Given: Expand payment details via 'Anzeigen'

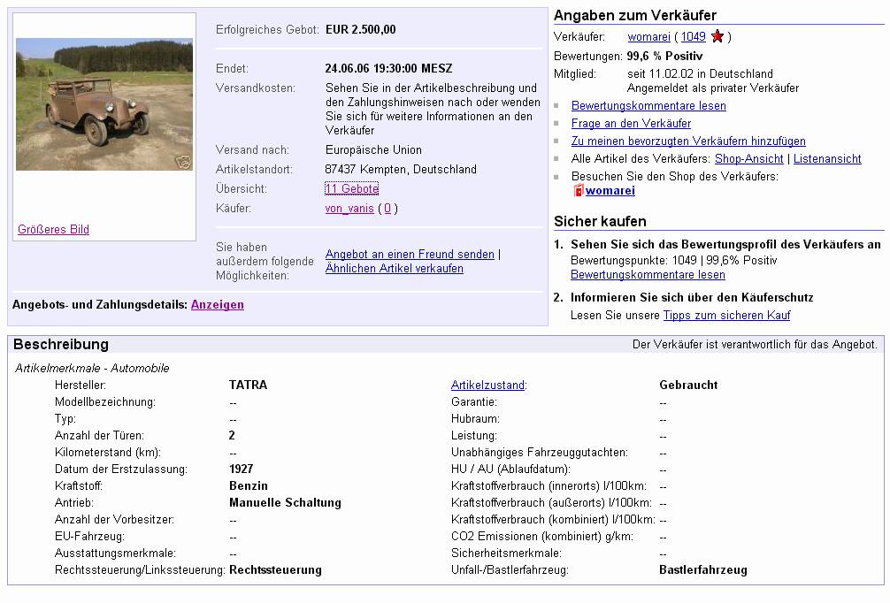Looking at the screenshot, I should 217,305.
